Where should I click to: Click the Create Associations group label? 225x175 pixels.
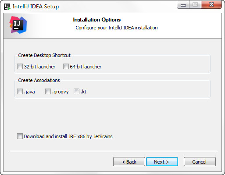point(39,80)
